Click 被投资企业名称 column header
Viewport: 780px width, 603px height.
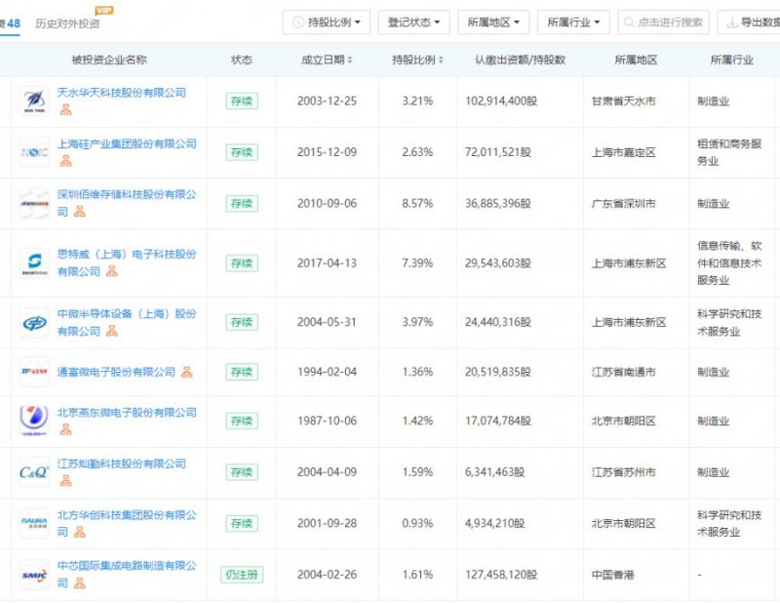tap(109, 60)
